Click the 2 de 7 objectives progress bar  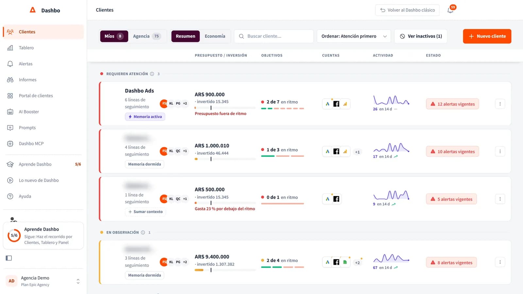click(x=282, y=108)
